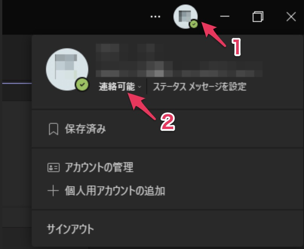
Task: Minimize the Teams window
Action: [225, 17]
